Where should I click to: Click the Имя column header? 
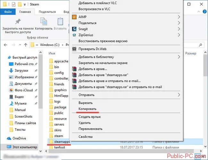(52, 53)
